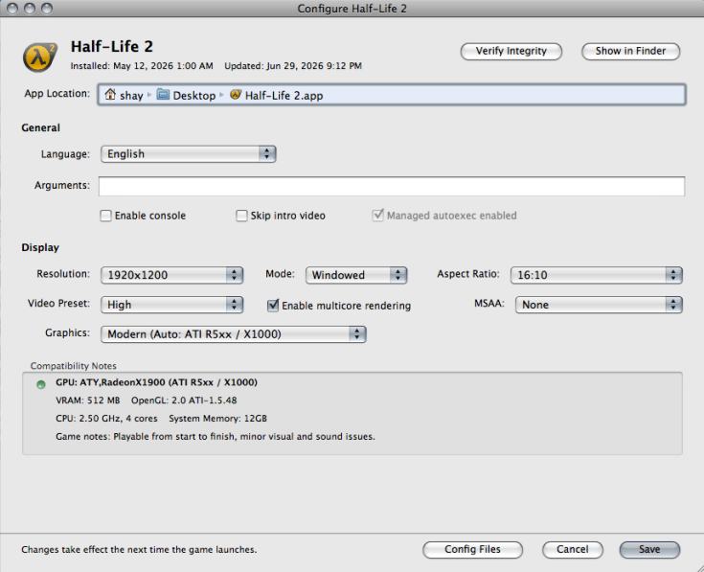Click the Compatibility Notes label

tap(73, 366)
